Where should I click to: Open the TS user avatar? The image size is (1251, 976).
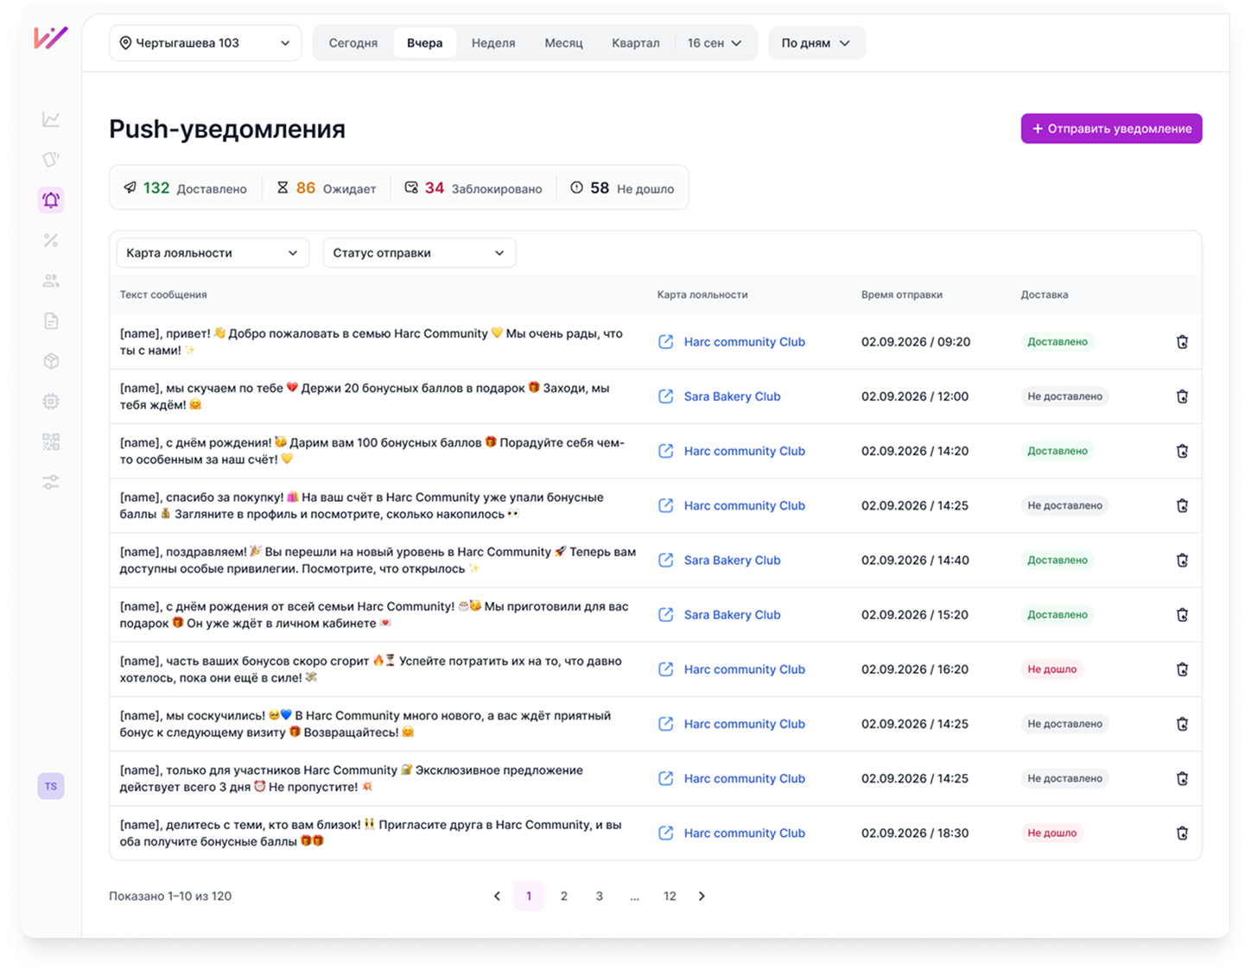[x=51, y=786]
